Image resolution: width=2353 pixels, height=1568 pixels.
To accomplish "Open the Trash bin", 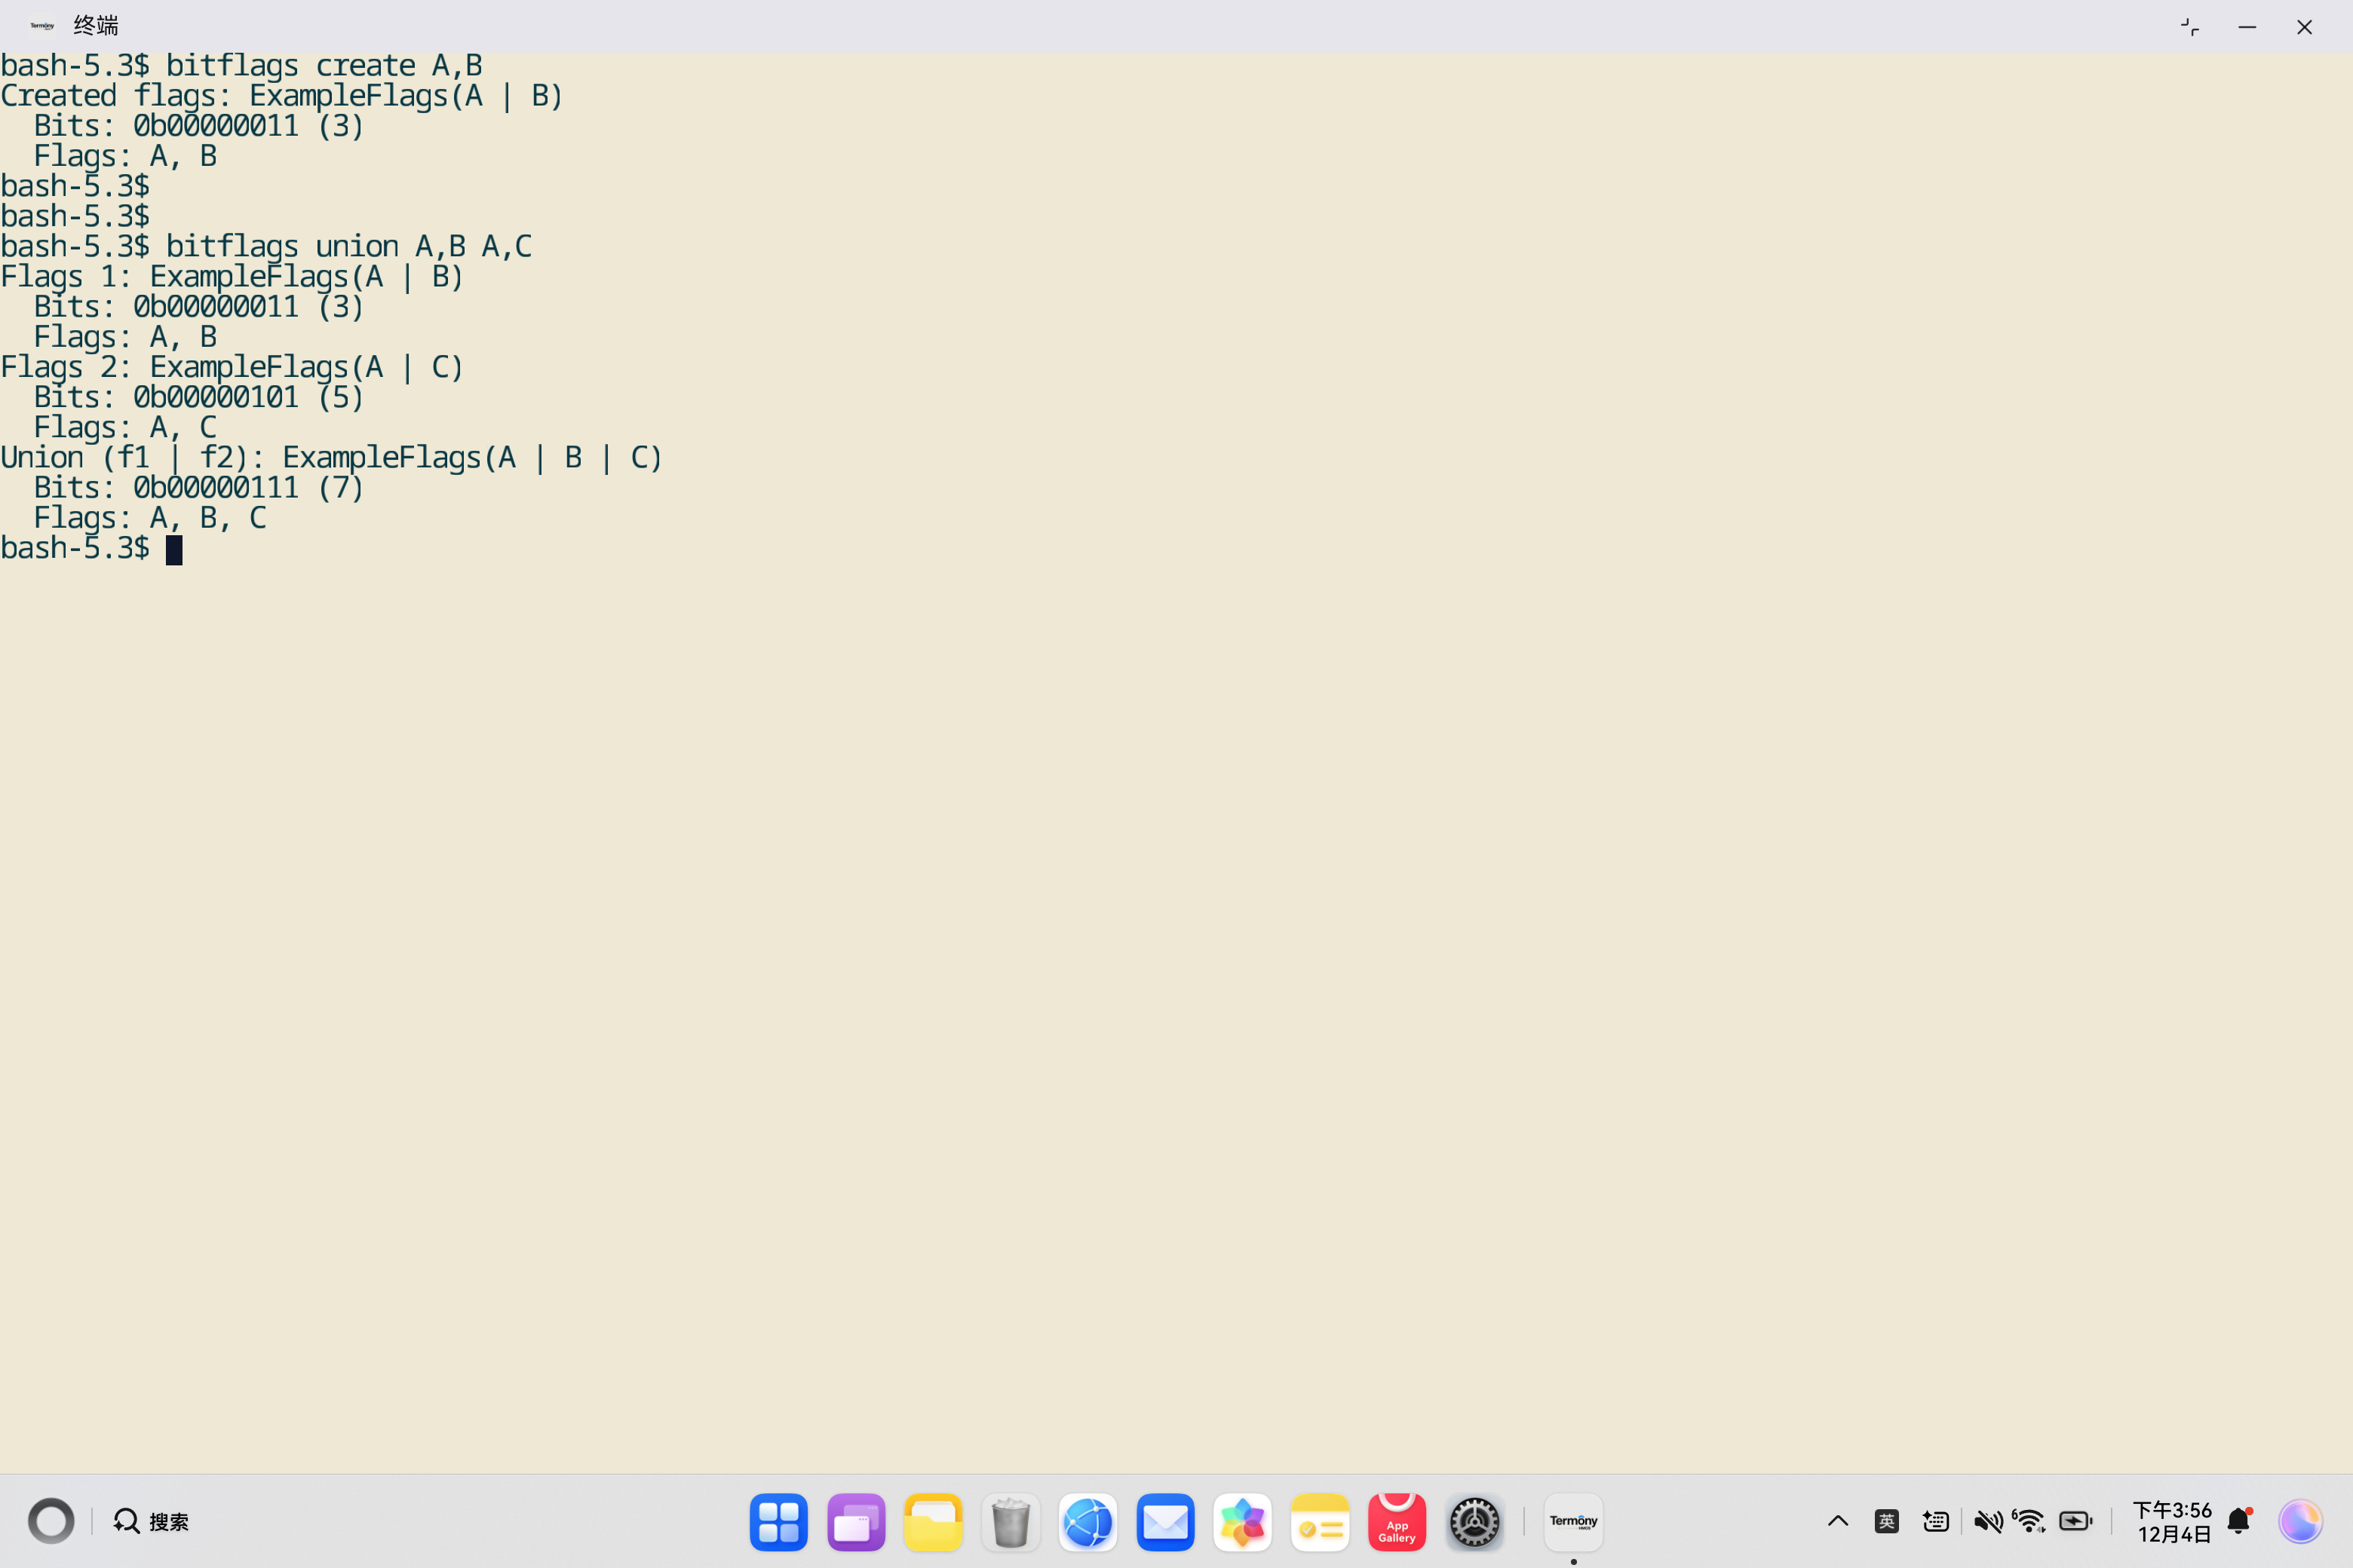I will point(1011,1521).
